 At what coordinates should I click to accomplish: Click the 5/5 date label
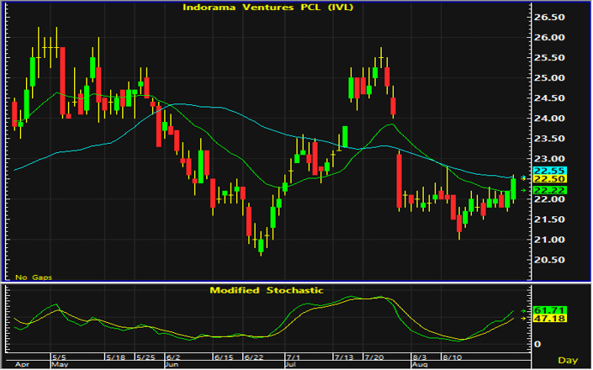tap(59, 357)
